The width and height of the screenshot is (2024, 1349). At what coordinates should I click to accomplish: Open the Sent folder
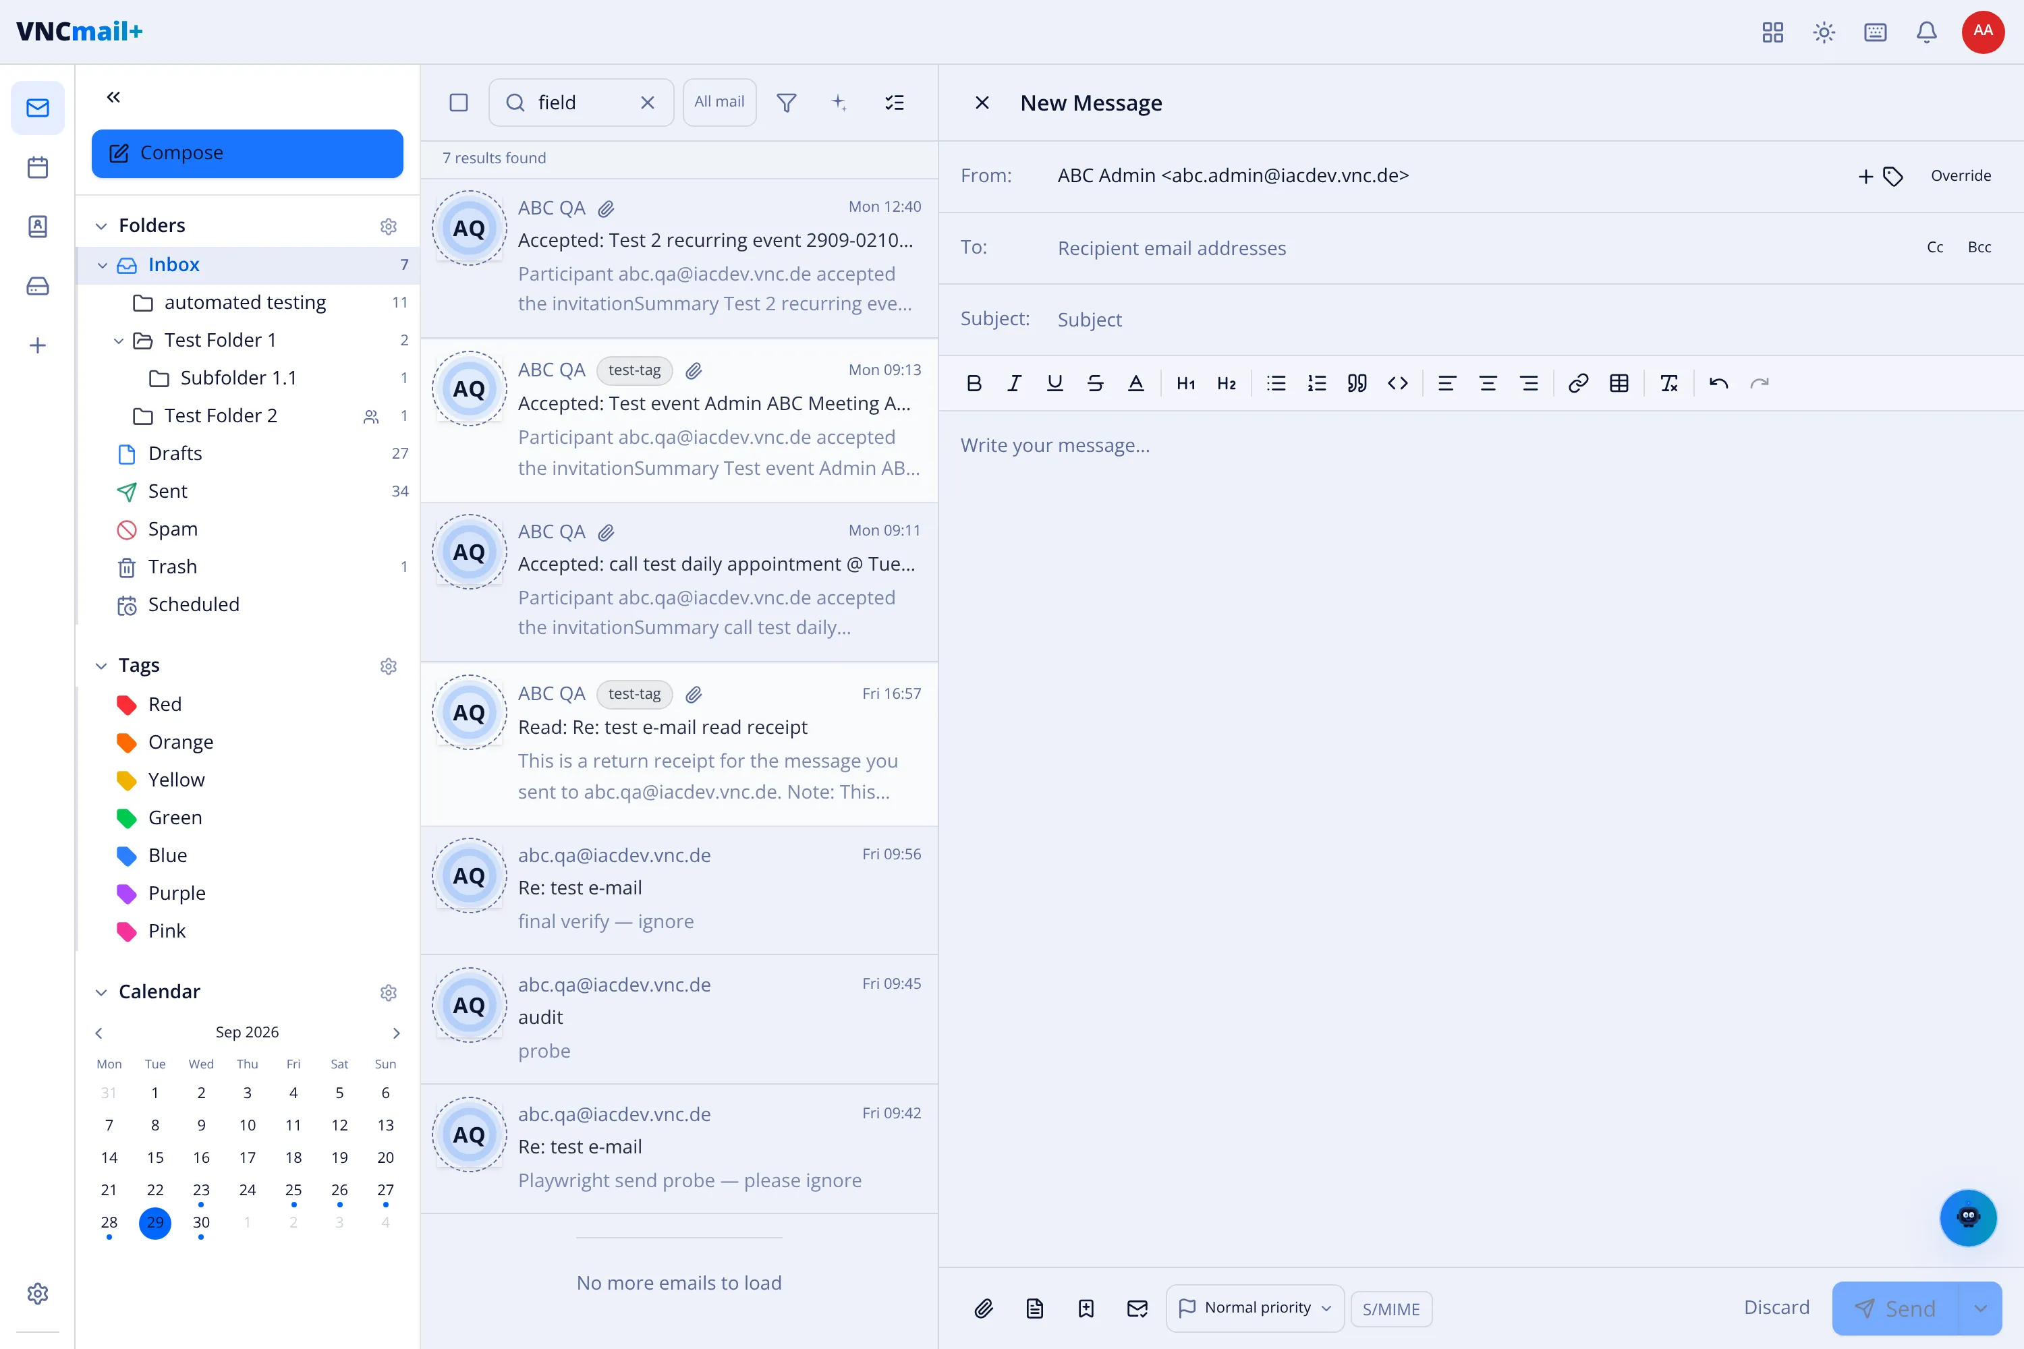[x=248, y=491]
